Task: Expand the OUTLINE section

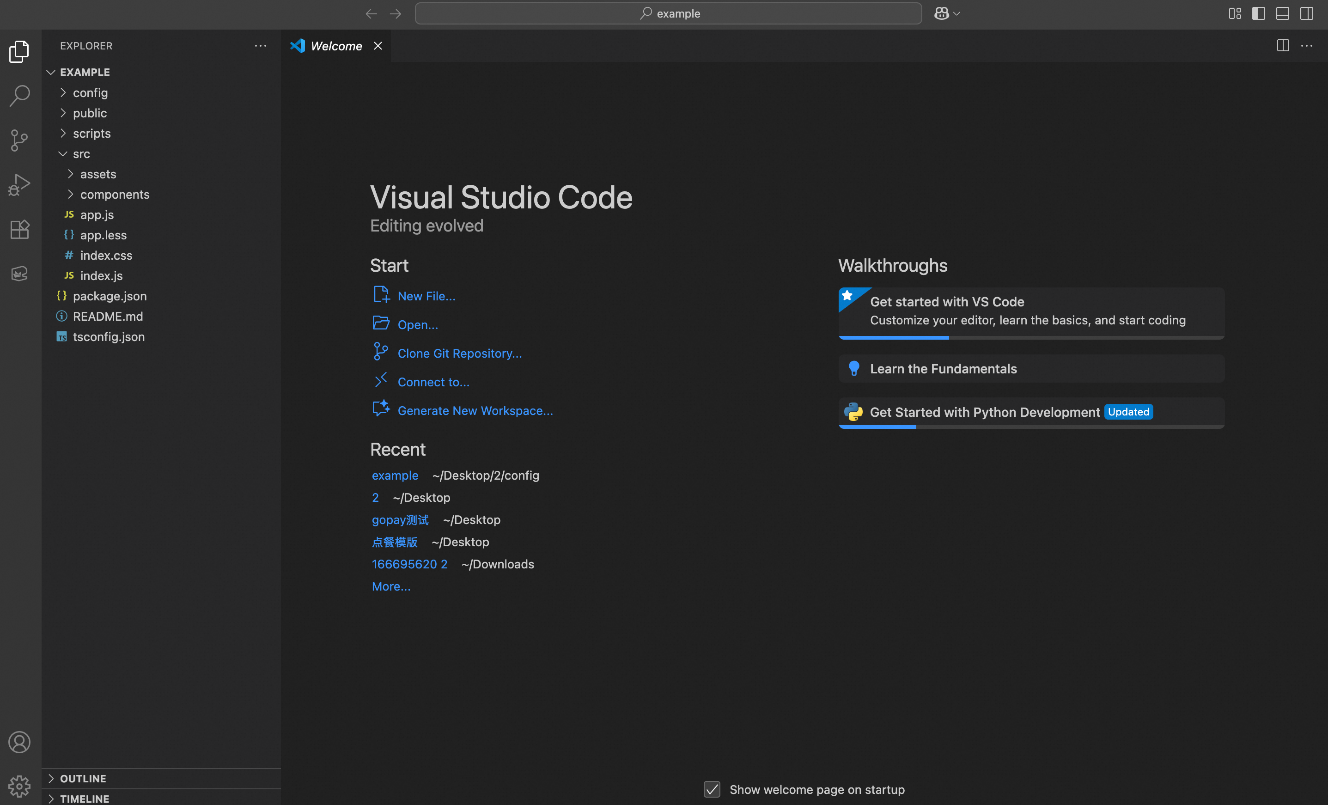Action: click(x=82, y=778)
